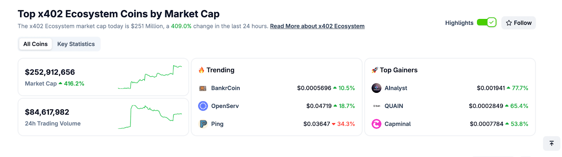Select the All Coins tab

pyautogui.click(x=35, y=44)
